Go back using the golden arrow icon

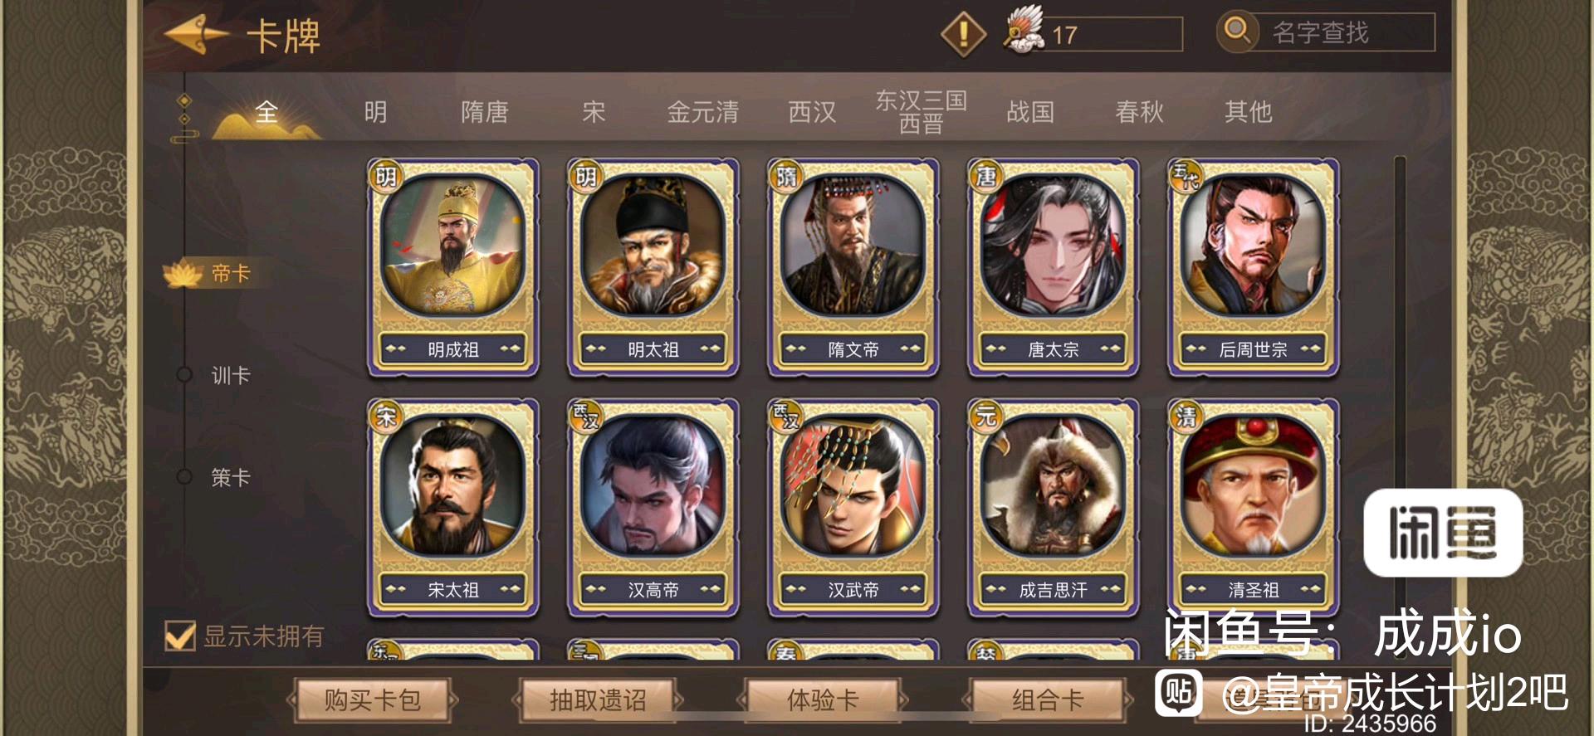(x=197, y=34)
